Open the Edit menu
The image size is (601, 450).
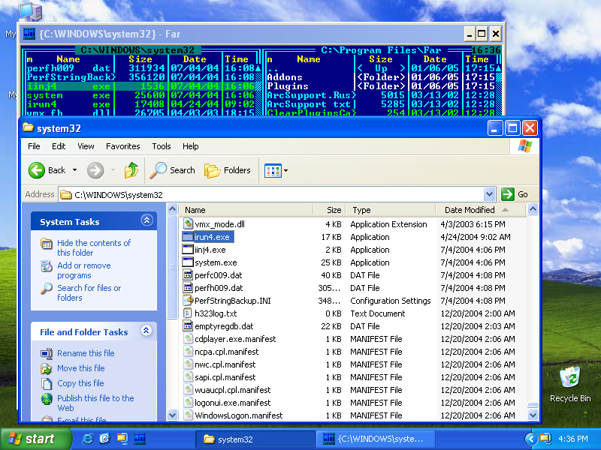coord(59,146)
